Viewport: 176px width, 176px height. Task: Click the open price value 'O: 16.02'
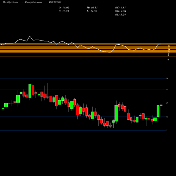64,8
